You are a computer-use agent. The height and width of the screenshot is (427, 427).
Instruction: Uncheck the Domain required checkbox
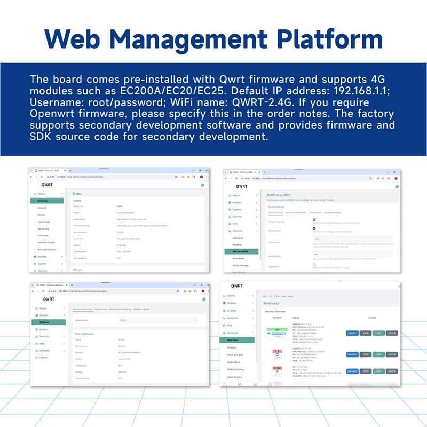click(314, 219)
